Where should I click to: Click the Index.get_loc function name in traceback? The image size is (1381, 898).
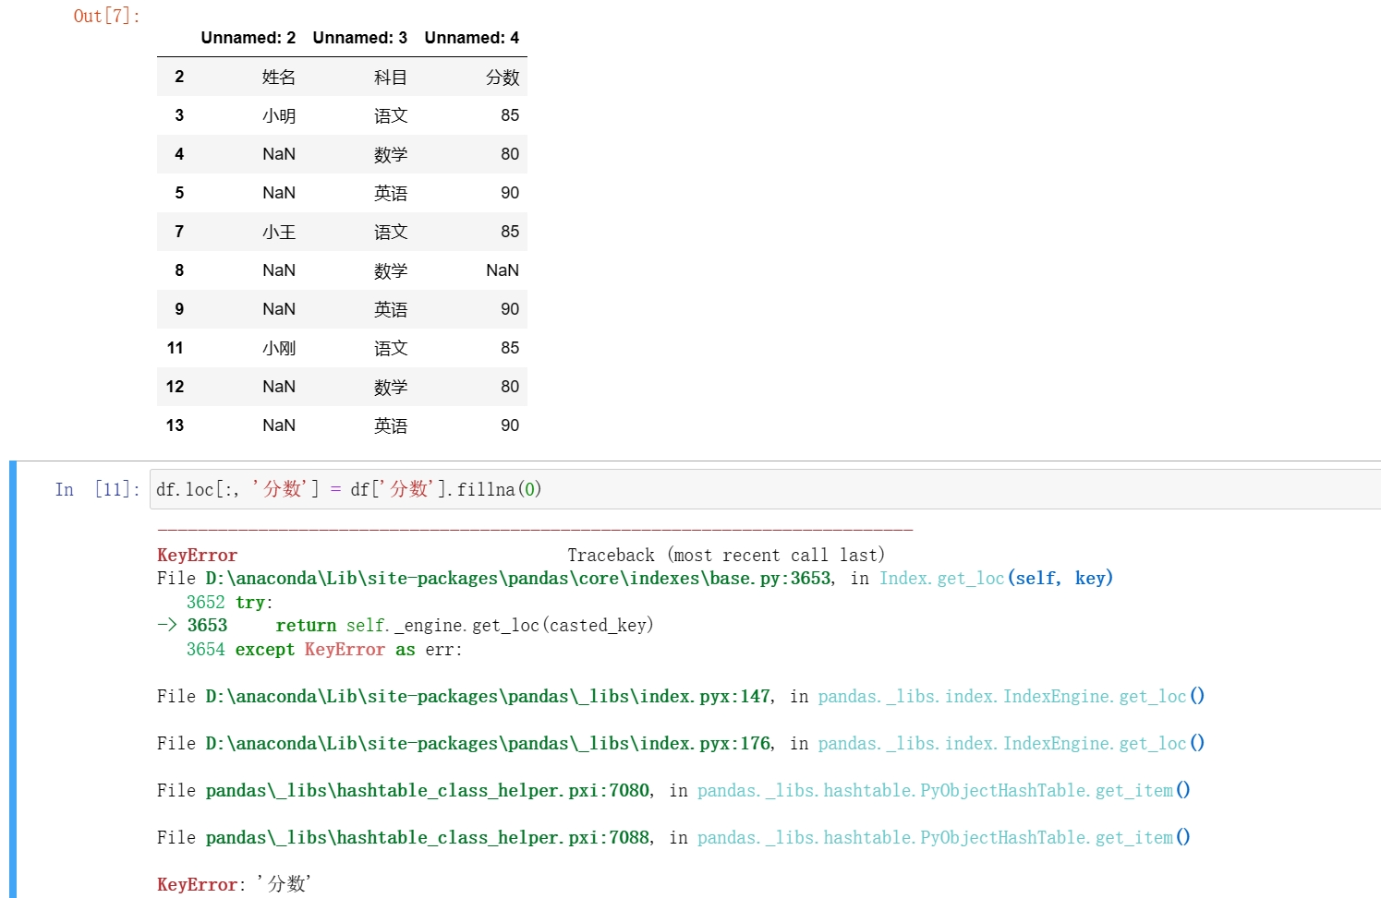click(x=940, y=579)
